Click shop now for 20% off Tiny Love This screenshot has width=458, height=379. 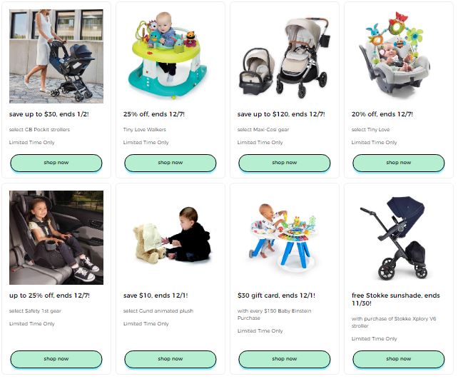coord(399,163)
